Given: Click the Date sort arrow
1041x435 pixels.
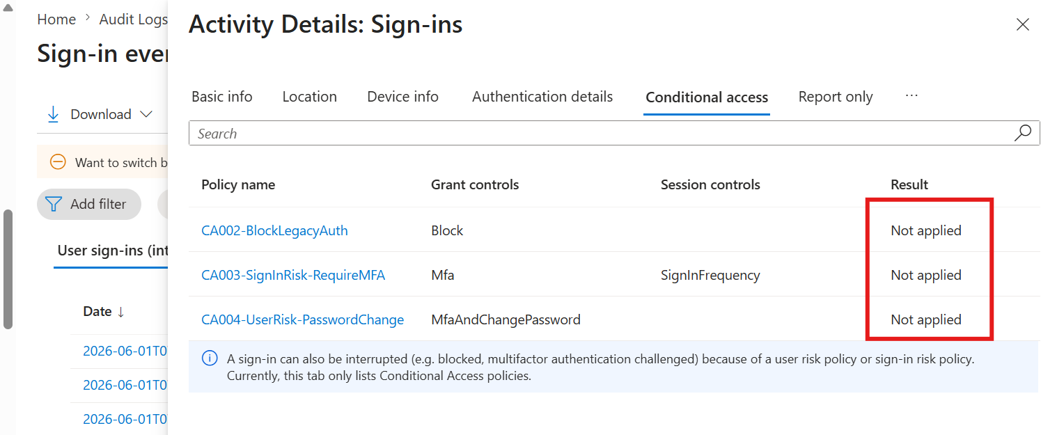Looking at the screenshot, I should tap(120, 312).
